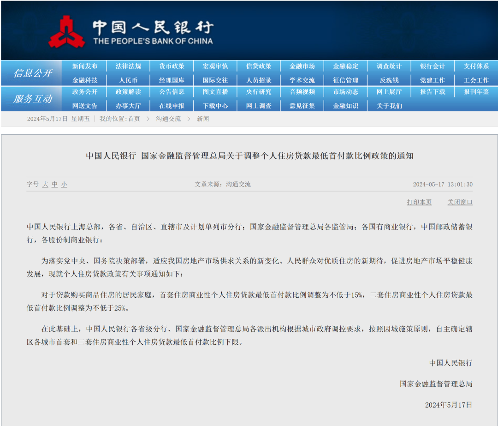Click 银行会计 in the top menu

tap(433, 66)
